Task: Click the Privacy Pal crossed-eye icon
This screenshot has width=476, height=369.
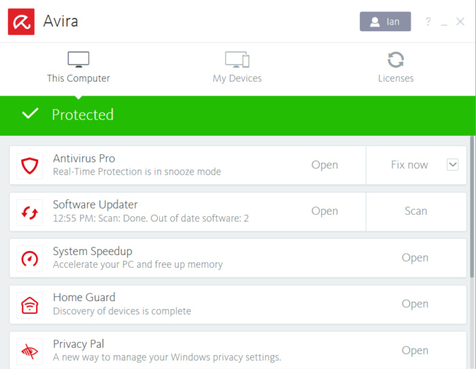Action: (x=29, y=352)
